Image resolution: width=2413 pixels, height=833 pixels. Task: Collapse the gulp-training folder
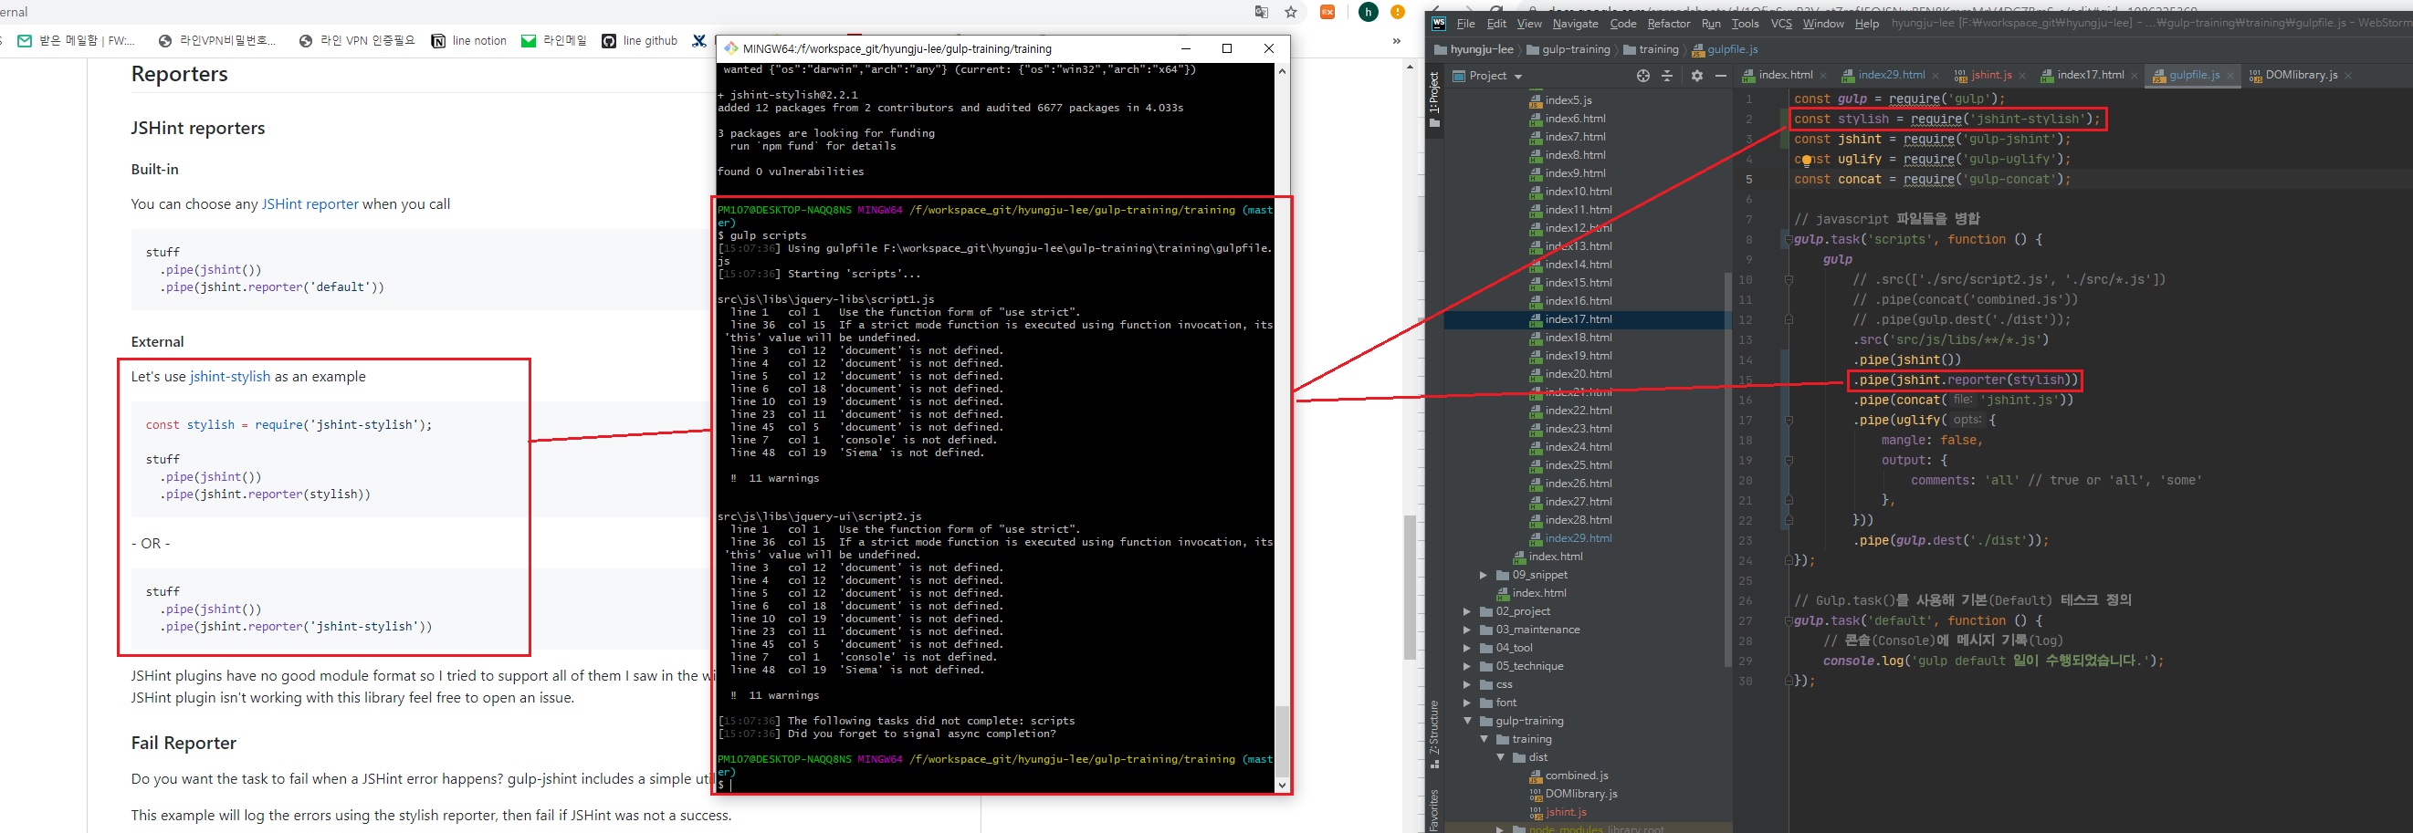click(1467, 721)
